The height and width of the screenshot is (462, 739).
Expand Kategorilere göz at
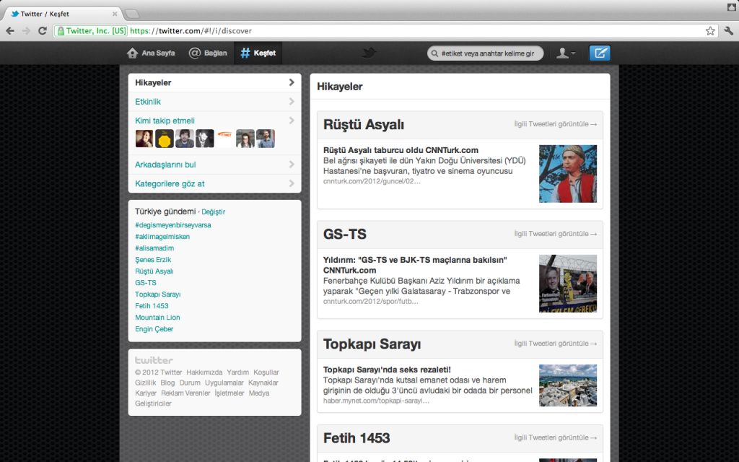coord(292,183)
